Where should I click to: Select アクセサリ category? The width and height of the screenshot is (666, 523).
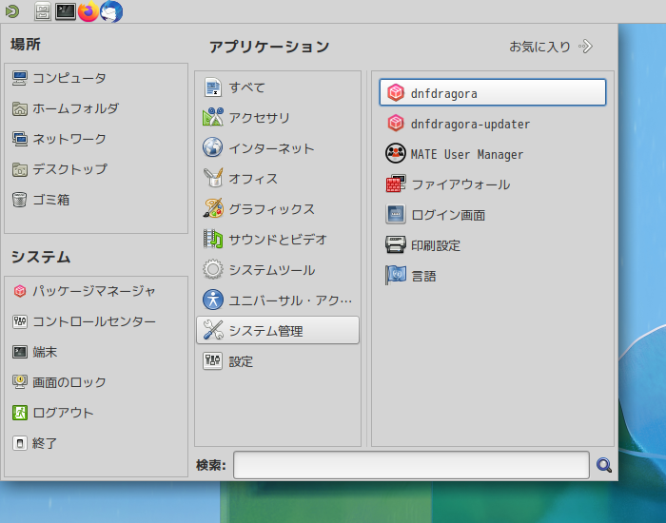pos(278,118)
